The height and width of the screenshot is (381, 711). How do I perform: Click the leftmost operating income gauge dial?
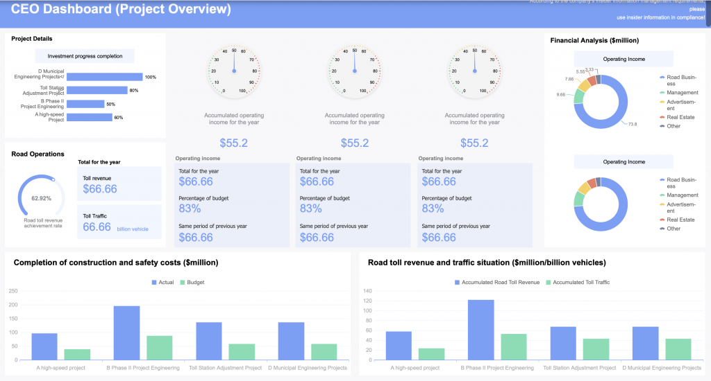point(234,71)
